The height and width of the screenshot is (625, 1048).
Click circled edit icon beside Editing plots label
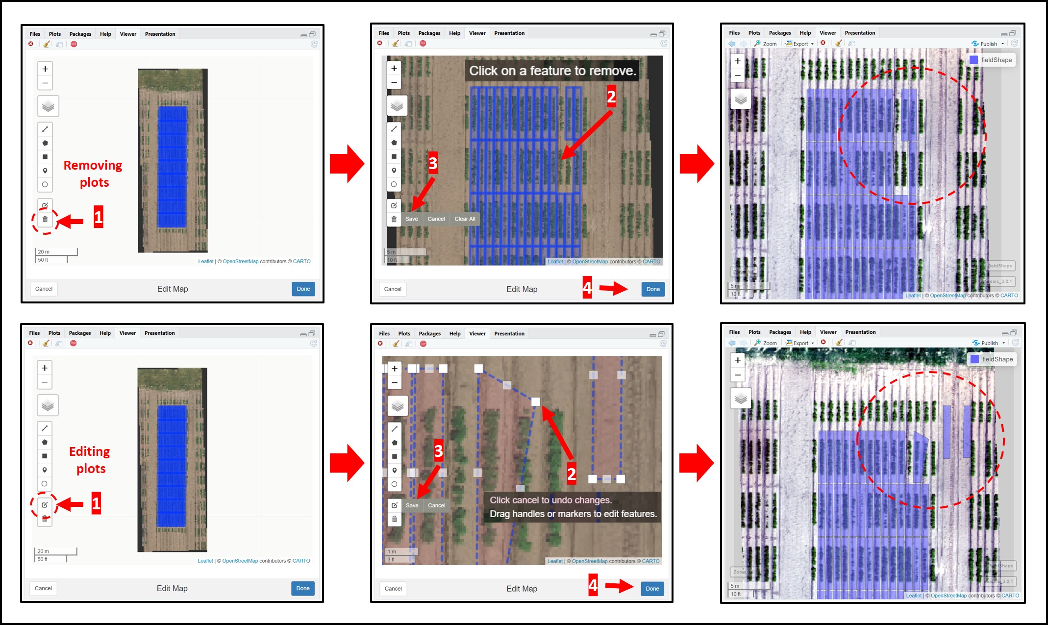(45, 505)
